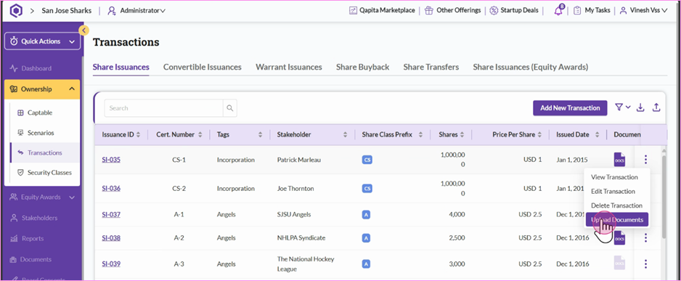
Task: Choose Upload Documents from menu
Action: tap(616, 220)
